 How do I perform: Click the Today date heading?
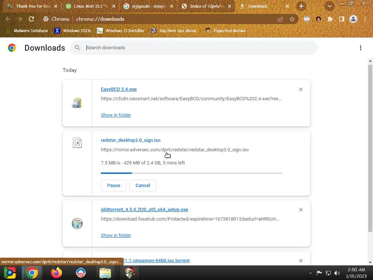[70, 70]
